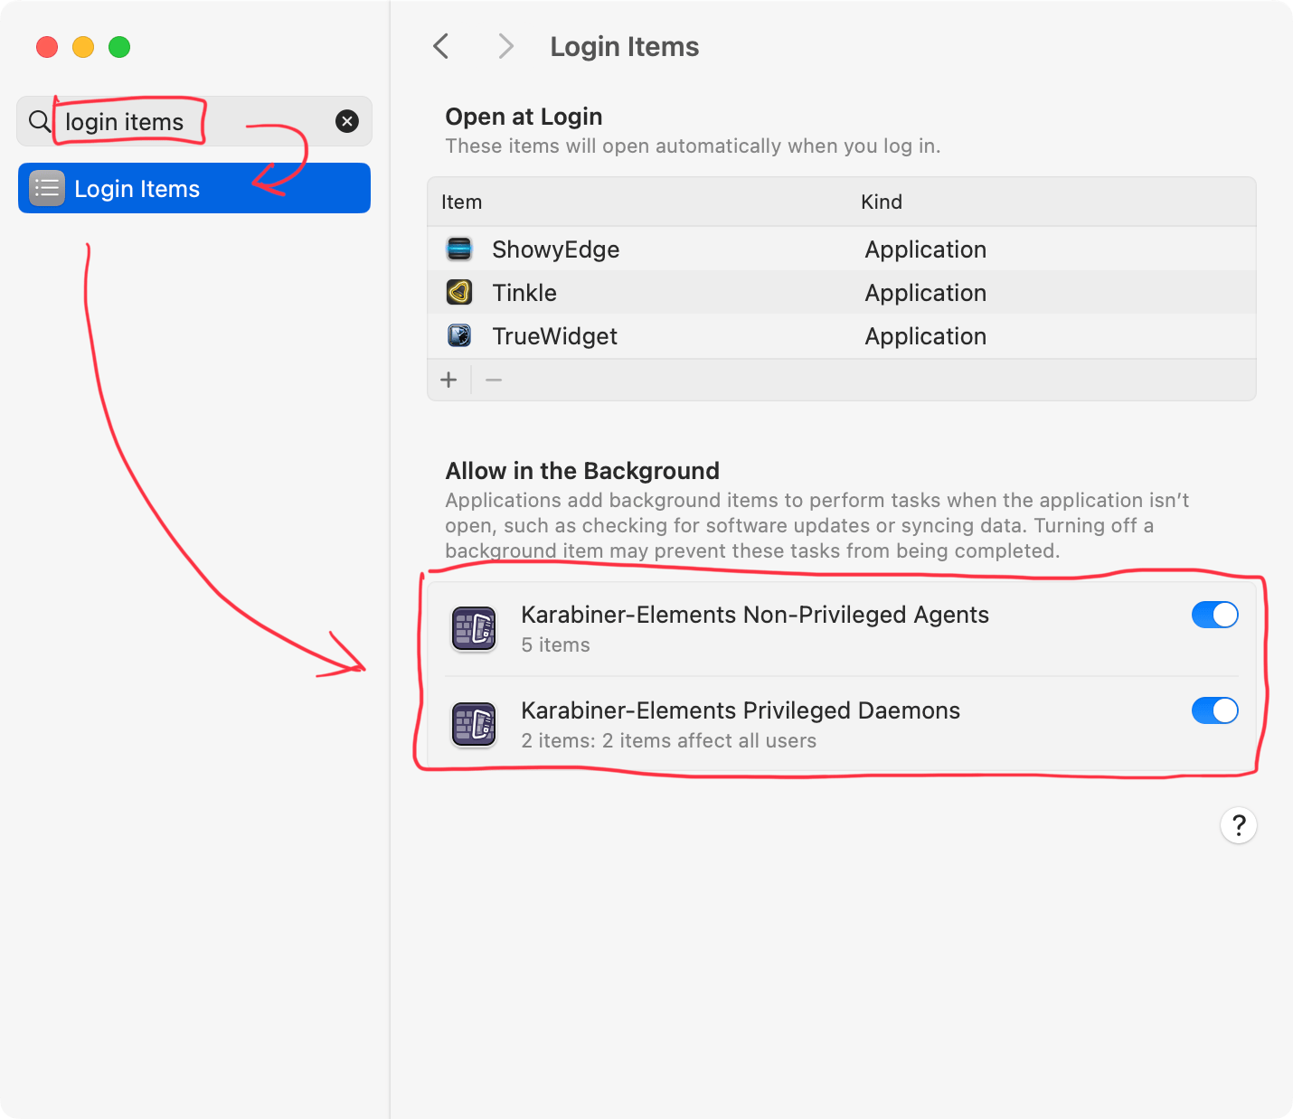The image size is (1293, 1119).
Task: Go forward with the right chevron
Action: [505, 46]
